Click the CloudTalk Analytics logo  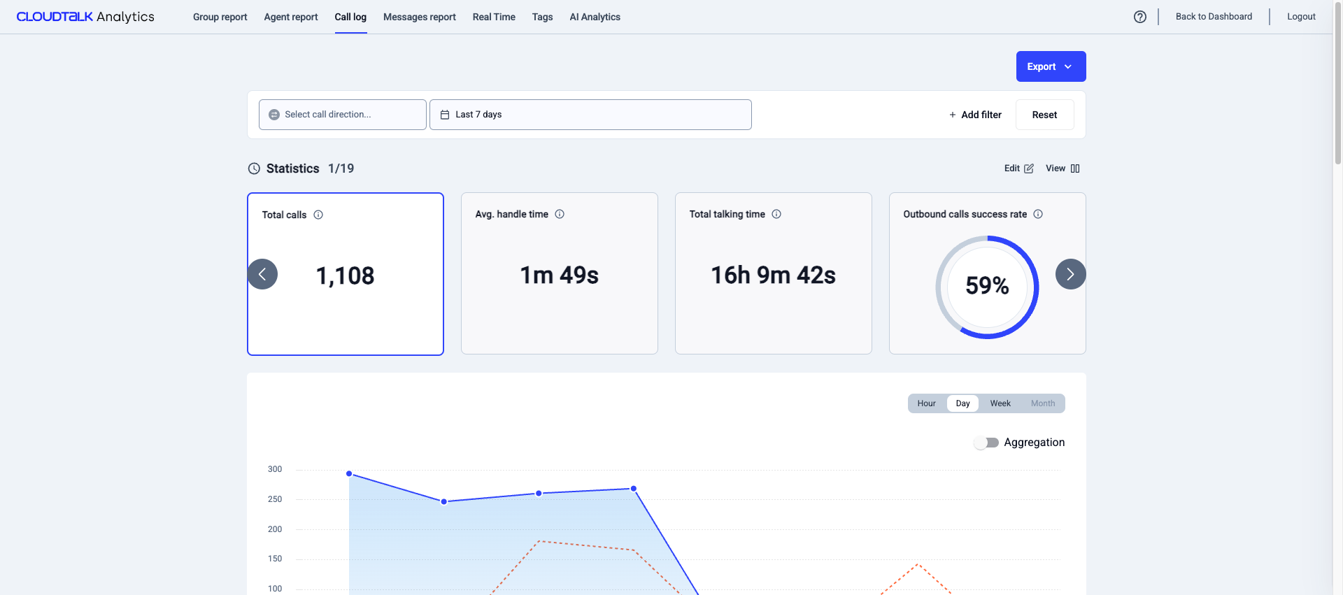[x=85, y=17]
